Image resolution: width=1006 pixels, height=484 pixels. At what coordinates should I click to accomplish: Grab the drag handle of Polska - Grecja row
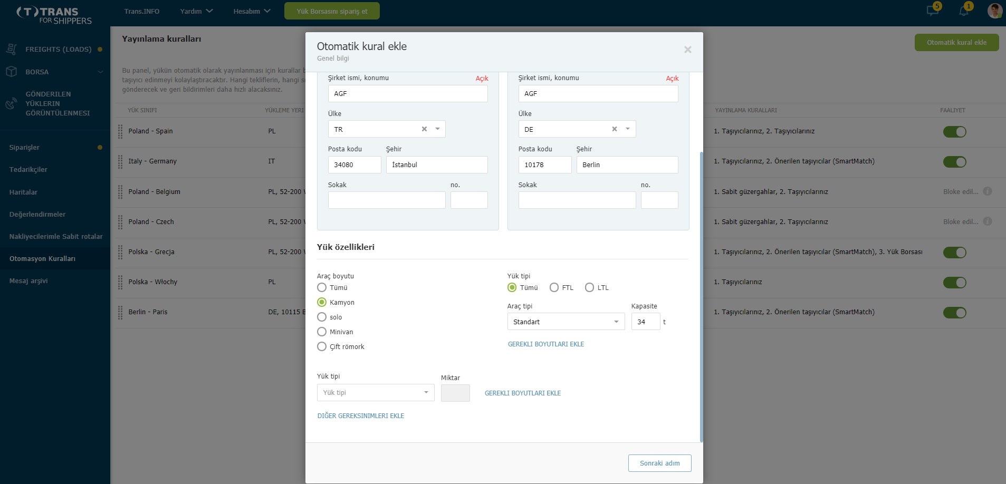(x=120, y=252)
